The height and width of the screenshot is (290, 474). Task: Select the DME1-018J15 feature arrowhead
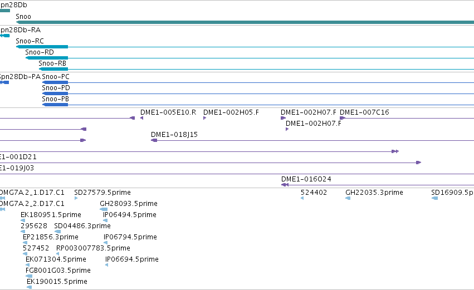[x=154, y=140]
